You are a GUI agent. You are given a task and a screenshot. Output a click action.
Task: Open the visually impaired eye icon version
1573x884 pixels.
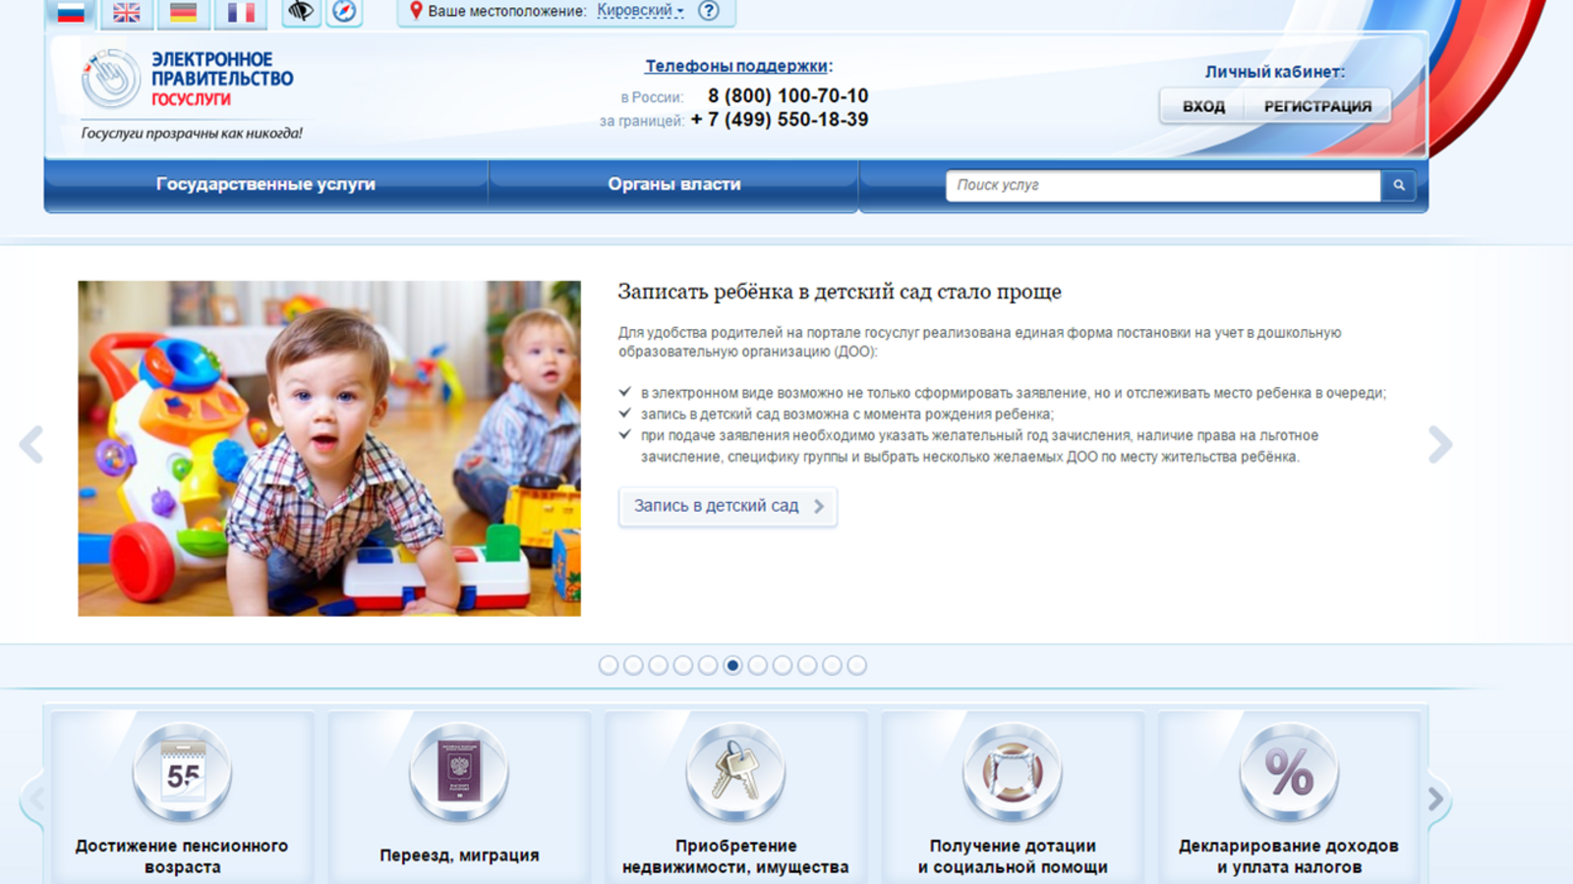pyautogui.click(x=301, y=12)
